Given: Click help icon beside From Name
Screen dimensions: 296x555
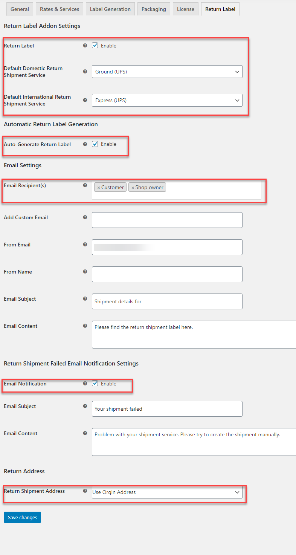Looking at the screenshot, I should coord(85,272).
